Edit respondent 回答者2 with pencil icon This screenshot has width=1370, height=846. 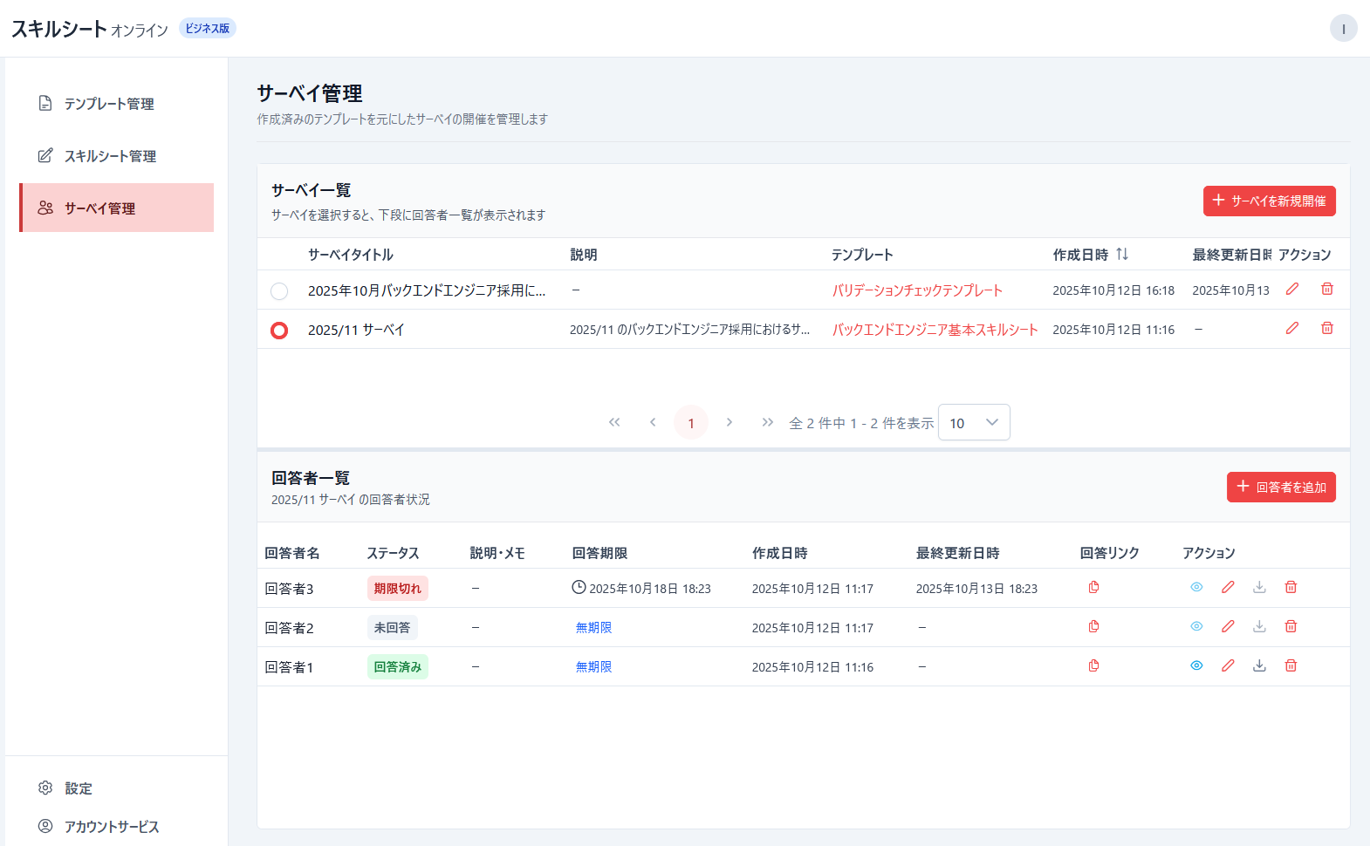[x=1228, y=626]
